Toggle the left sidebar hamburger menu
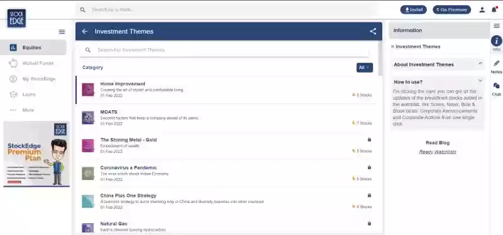 coord(62,32)
